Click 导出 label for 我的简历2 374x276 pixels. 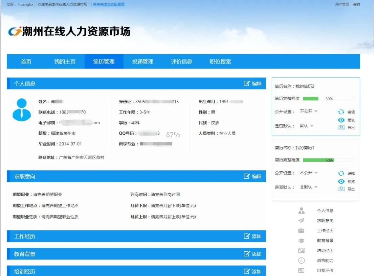click(351, 128)
